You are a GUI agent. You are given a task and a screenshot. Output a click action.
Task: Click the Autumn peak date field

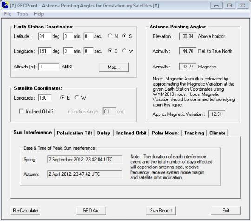(x=85, y=174)
